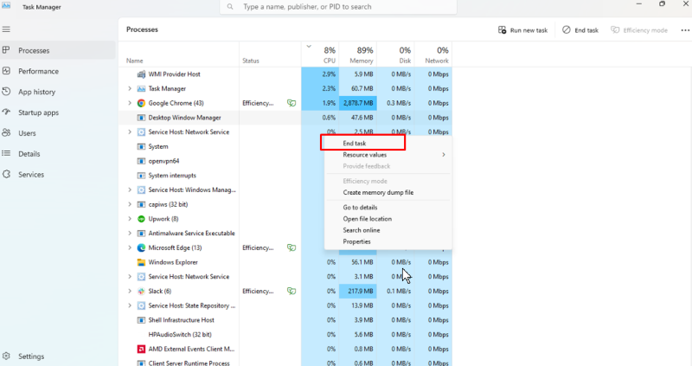Click the Slack process icon
The image size is (692, 366).
(141, 291)
